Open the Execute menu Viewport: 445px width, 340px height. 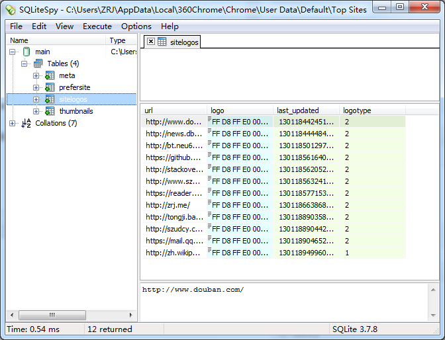point(97,26)
